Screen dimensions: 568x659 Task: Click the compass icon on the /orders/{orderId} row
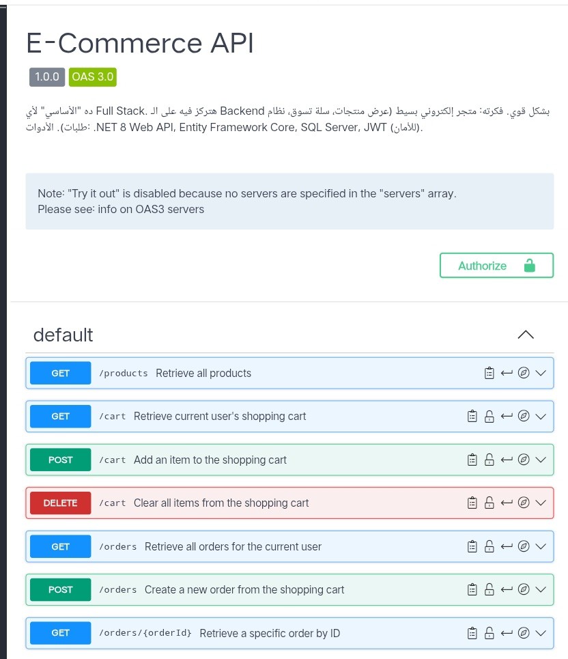click(524, 633)
